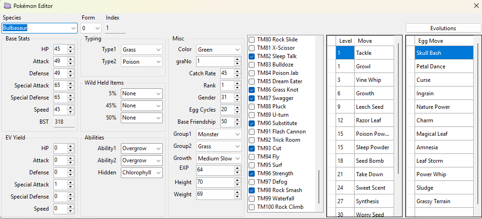Expand Group1 Monster dropdown

point(219,134)
